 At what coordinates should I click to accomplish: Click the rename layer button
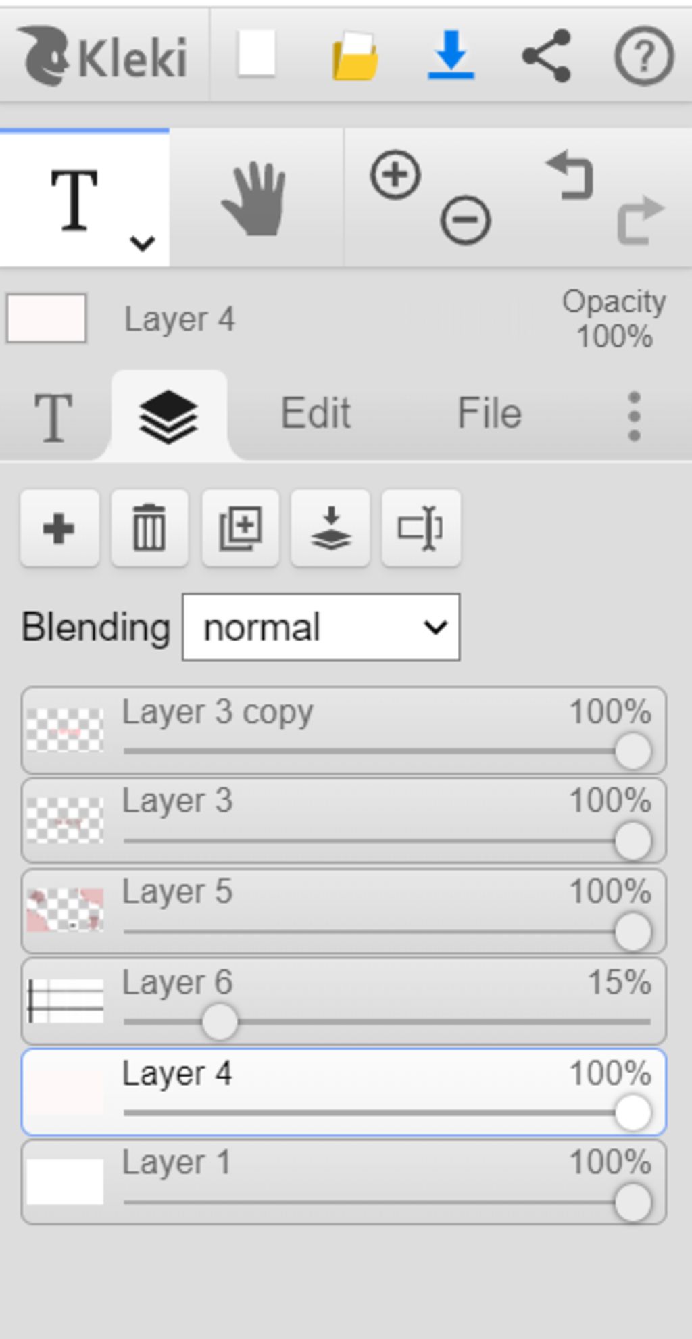tap(421, 528)
